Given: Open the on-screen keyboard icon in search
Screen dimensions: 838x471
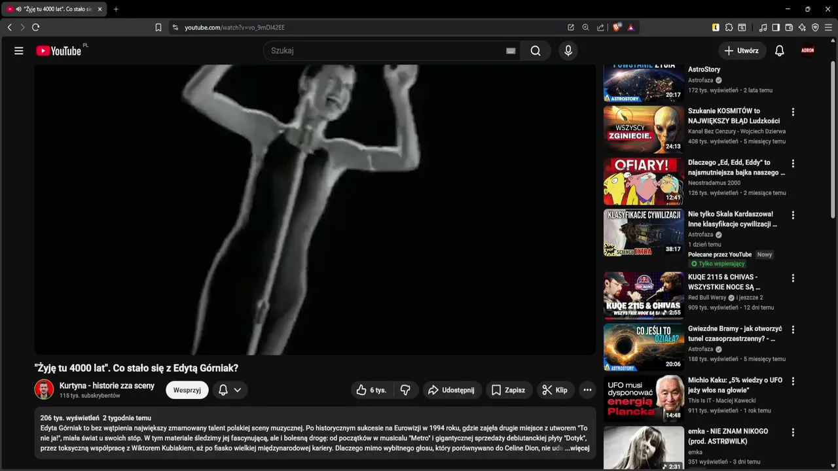Looking at the screenshot, I should click(x=511, y=51).
